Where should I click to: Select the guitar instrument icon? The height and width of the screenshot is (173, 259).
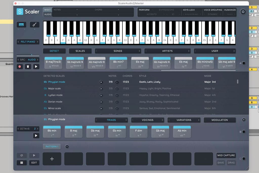34,25
